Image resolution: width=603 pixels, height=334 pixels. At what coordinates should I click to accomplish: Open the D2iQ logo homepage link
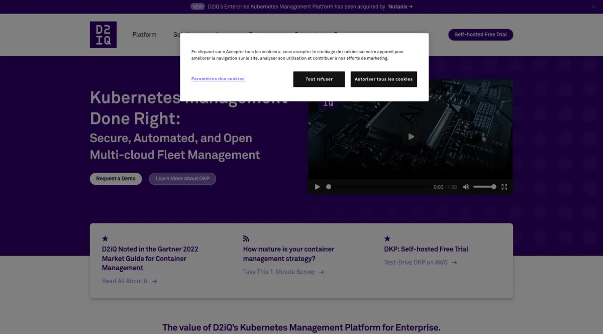[x=103, y=35]
